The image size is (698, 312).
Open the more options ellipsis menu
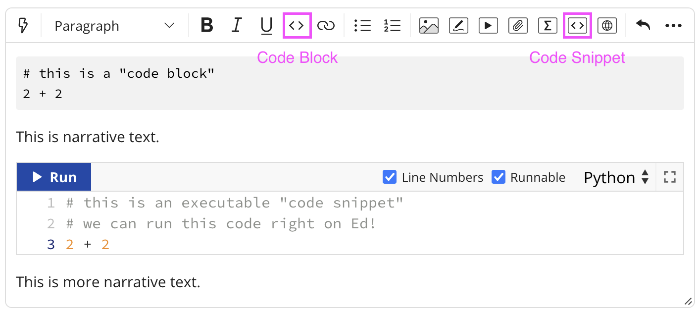point(673,26)
